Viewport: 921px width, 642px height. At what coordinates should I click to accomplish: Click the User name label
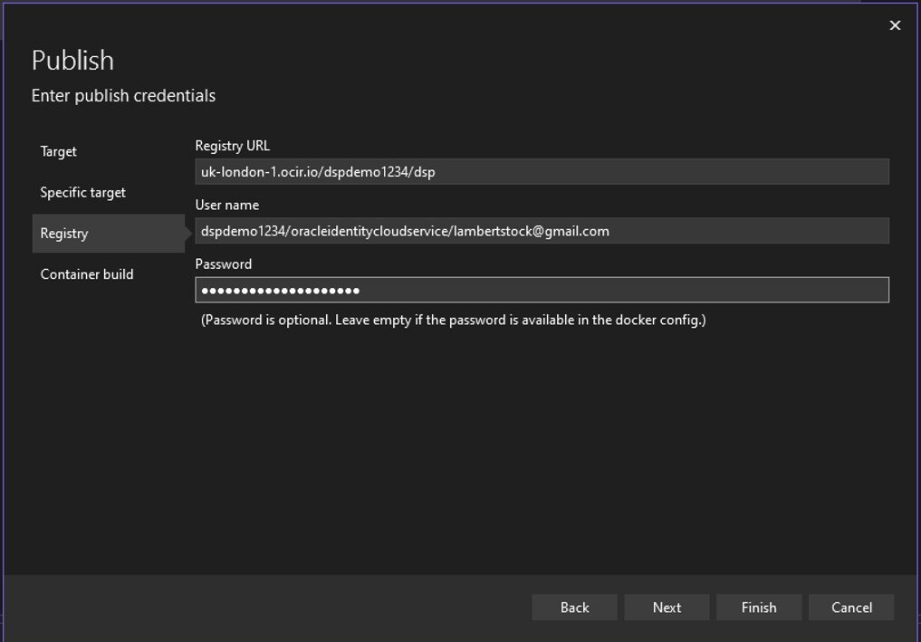(x=226, y=205)
